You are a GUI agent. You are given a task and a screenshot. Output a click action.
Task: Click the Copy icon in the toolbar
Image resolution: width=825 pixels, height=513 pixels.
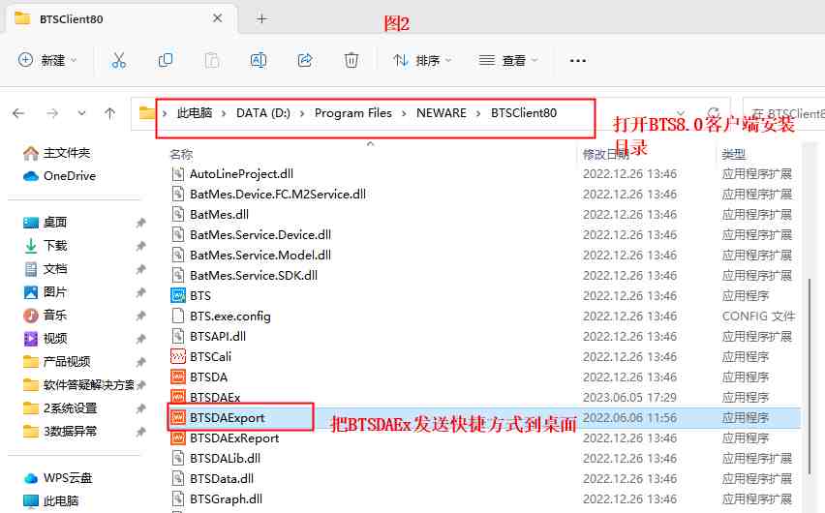[x=166, y=61]
